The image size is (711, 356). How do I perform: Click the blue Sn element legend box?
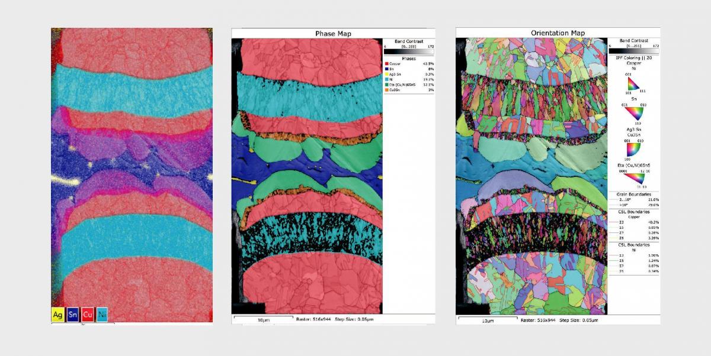point(72,314)
